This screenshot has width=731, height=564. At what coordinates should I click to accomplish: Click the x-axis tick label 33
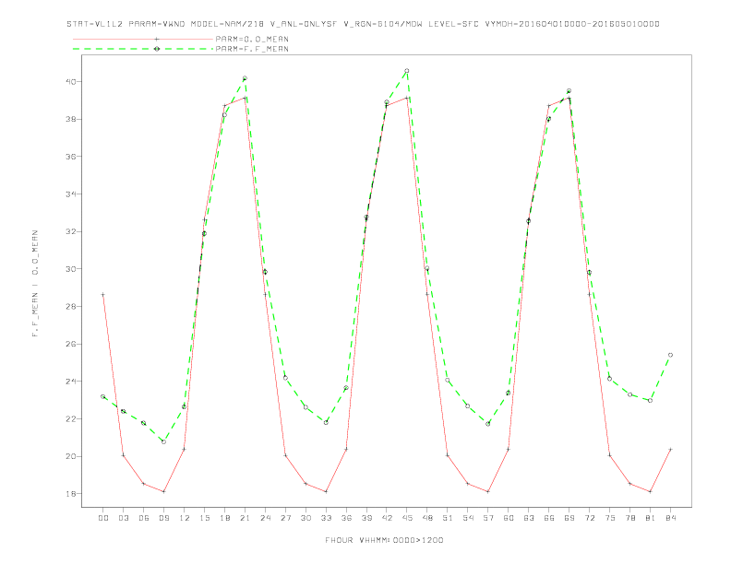coord(326,518)
